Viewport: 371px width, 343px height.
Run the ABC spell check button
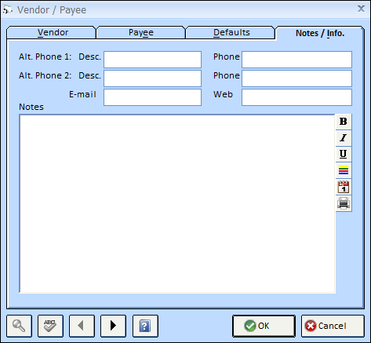50,326
